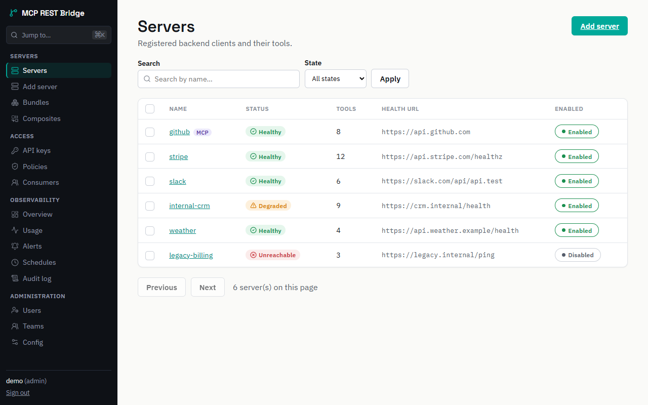Click the https://legacy.internal/ping URL
Image resolution: width=648 pixels, height=405 pixels.
[x=438, y=255]
